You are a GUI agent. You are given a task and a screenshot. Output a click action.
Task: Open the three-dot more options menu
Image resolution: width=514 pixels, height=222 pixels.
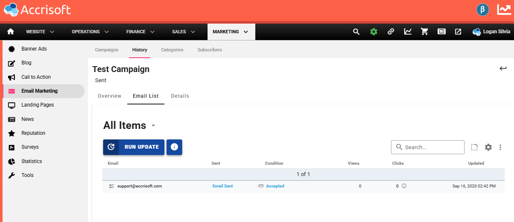point(500,147)
